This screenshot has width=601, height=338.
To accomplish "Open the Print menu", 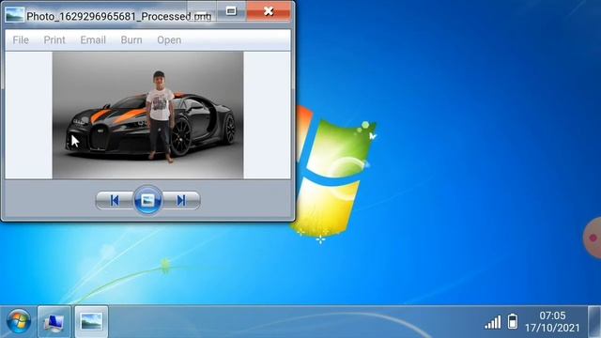I will (54, 39).
